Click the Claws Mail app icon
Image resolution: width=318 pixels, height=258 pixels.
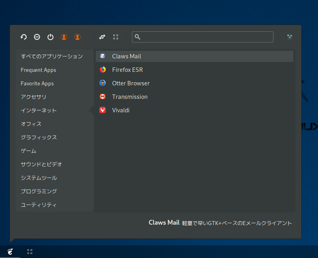[103, 56]
